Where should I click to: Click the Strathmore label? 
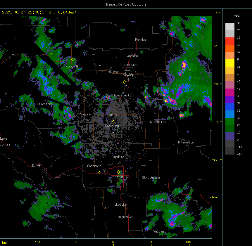click(x=151, y=178)
